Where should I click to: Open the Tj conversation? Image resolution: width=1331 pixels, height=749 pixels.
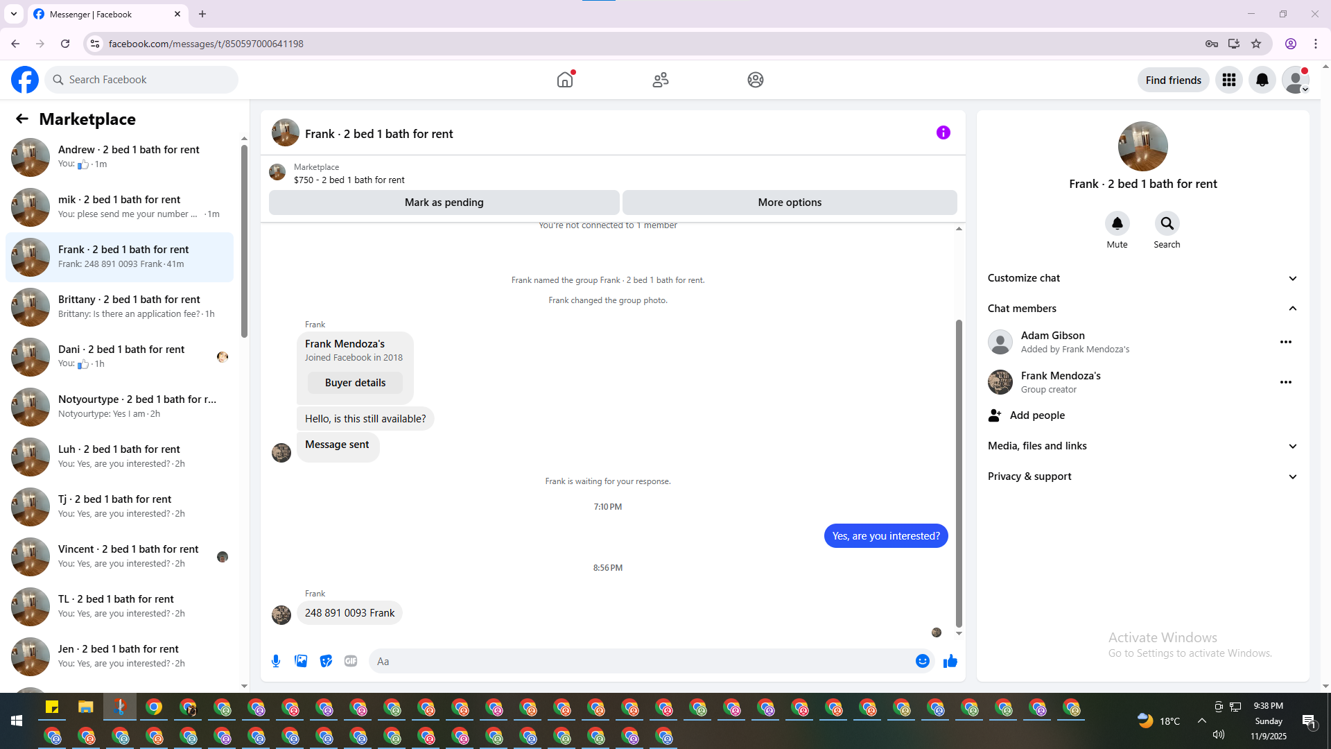click(119, 507)
